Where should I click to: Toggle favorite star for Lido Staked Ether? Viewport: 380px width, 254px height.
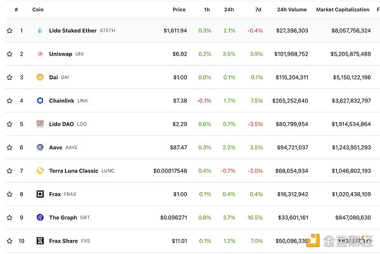pyautogui.click(x=9, y=31)
